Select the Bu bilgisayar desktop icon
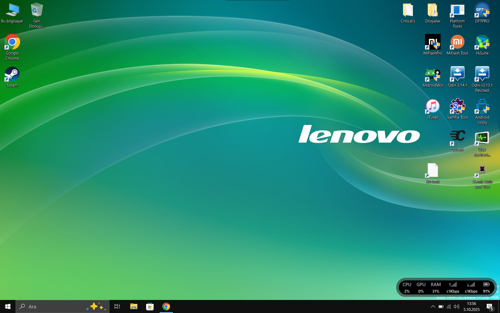The height and width of the screenshot is (313, 500). tap(12, 13)
